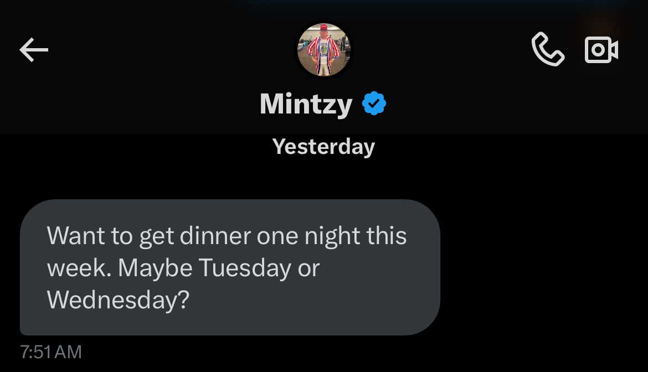Select the video camera icon in the header
Image resolution: width=648 pixels, height=372 pixels.
(601, 50)
